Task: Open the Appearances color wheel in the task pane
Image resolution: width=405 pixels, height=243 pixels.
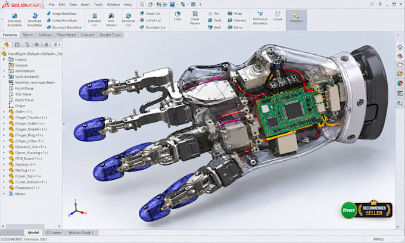Action: coord(400,83)
